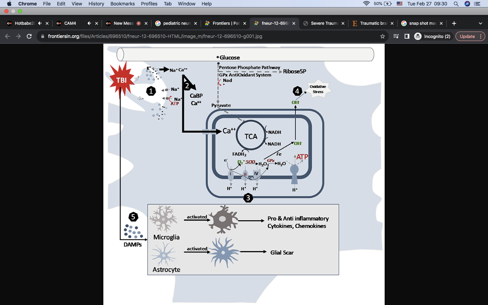The width and height of the screenshot is (488, 305).
Task: Open a new tab with plus button
Action: tap(454, 23)
